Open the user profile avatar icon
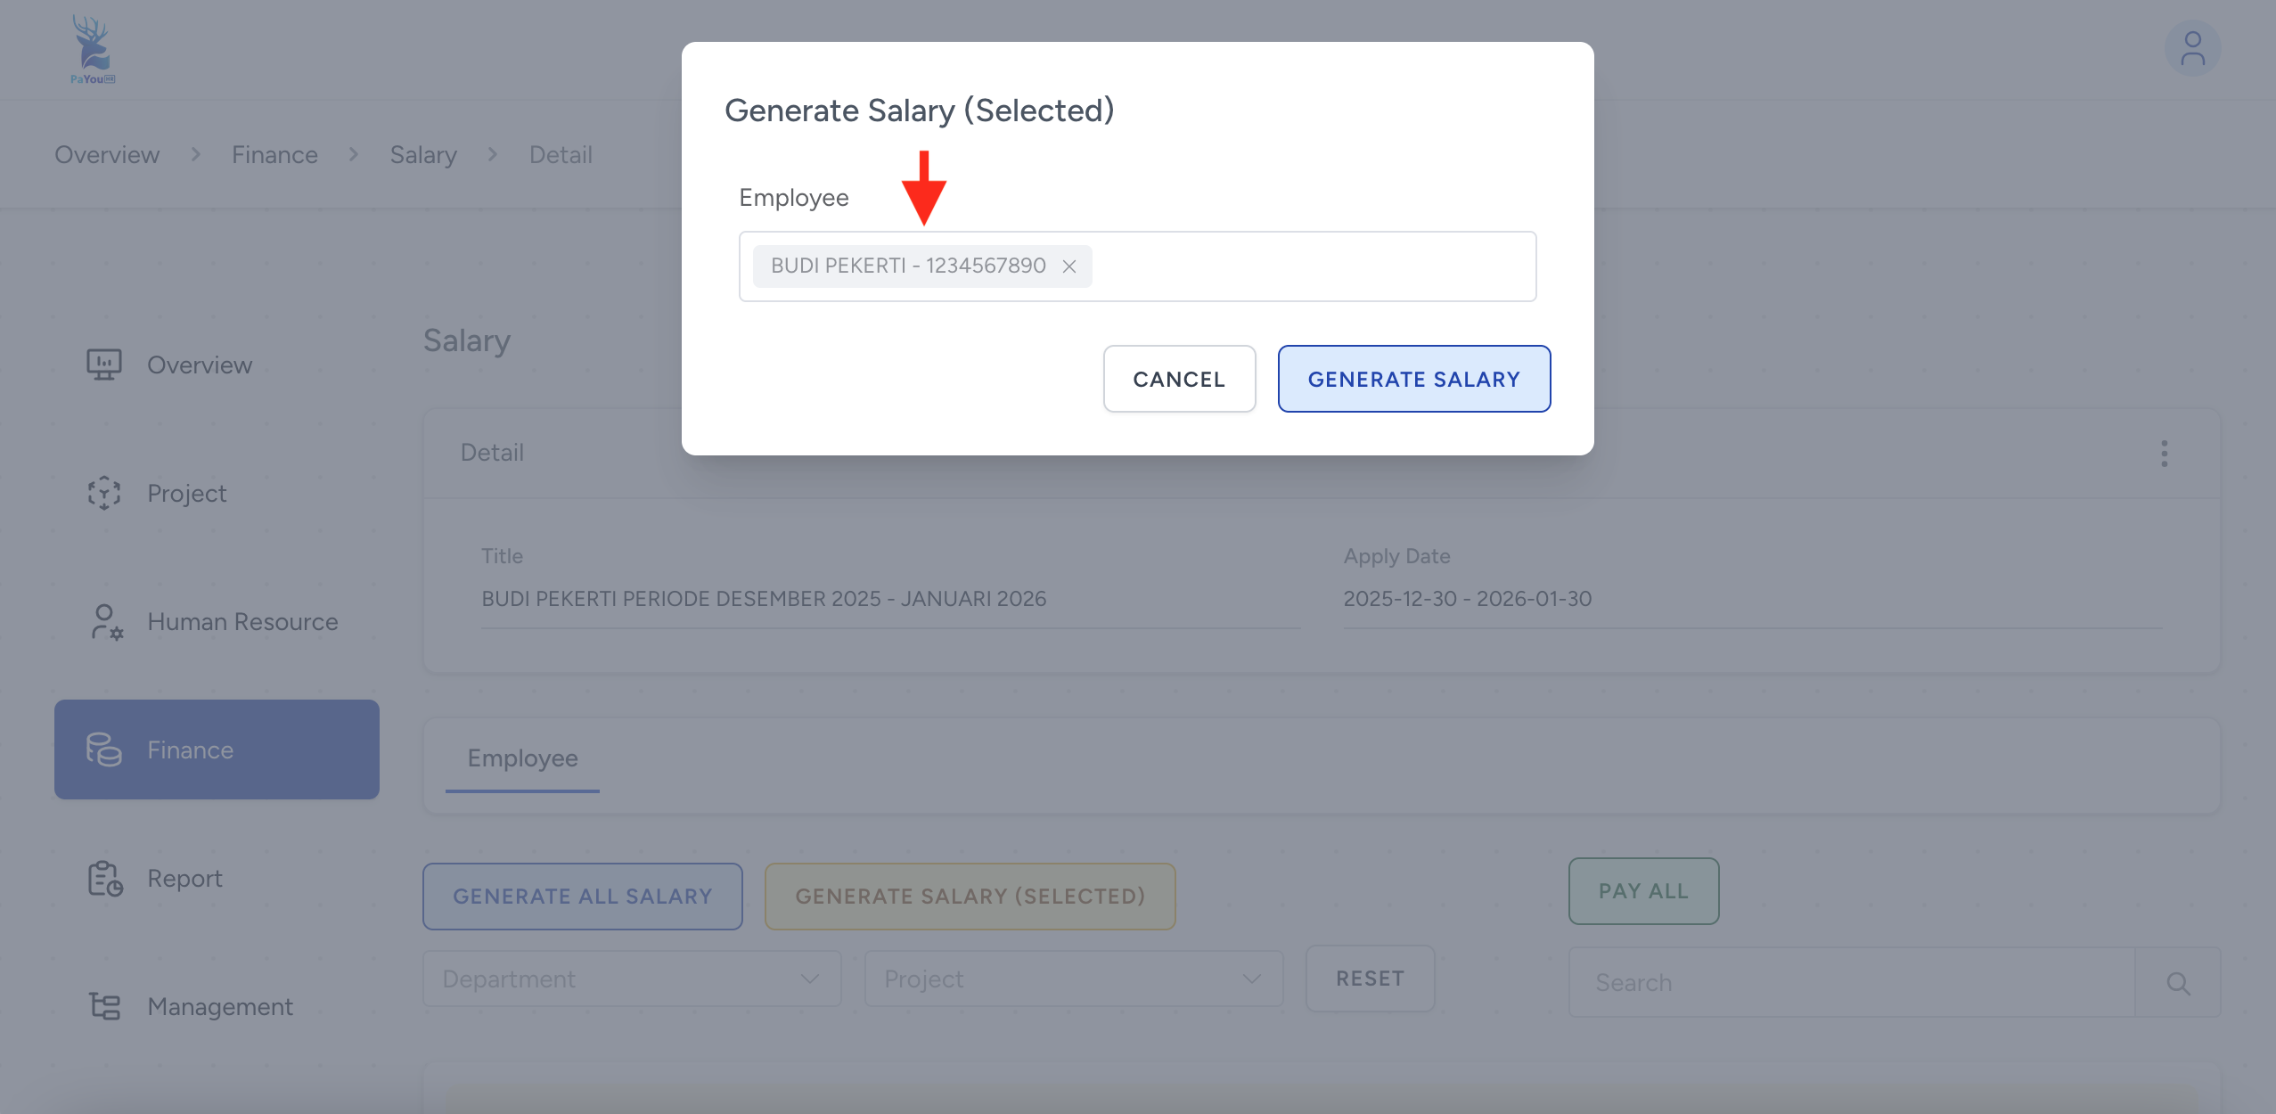 (x=2192, y=48)
